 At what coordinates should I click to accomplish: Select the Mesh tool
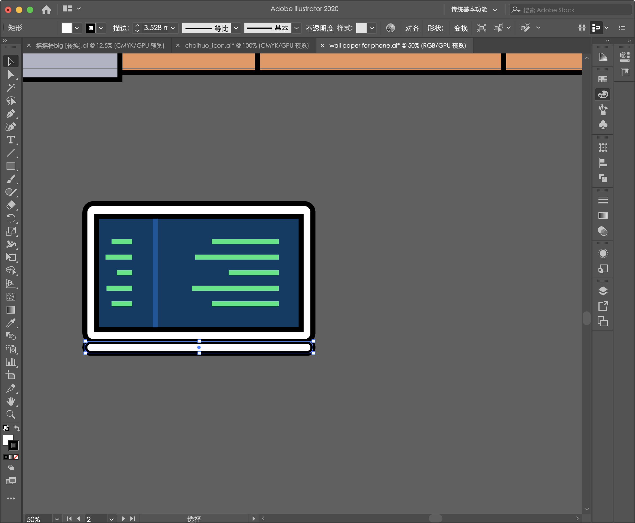tap(11, 297)
